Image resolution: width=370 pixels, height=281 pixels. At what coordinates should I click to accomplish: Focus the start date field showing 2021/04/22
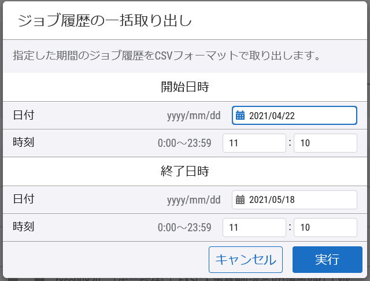294,116
